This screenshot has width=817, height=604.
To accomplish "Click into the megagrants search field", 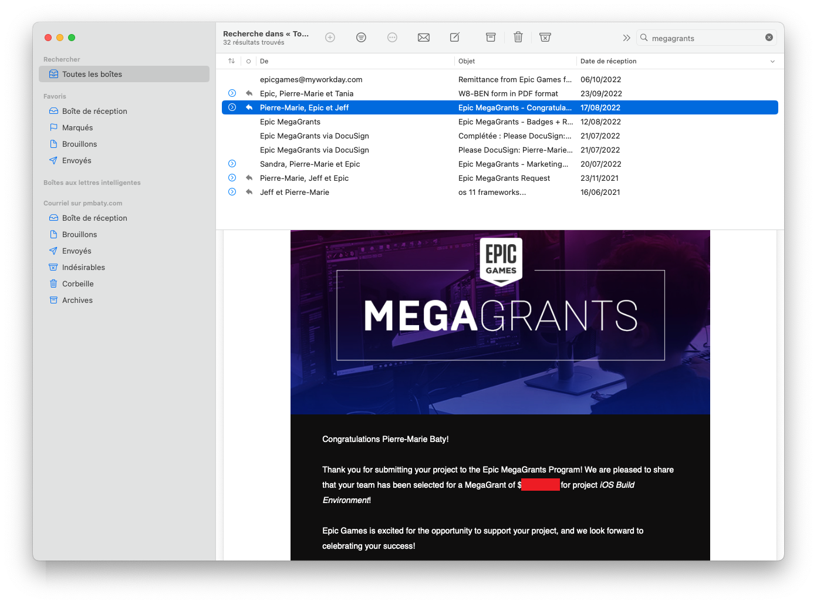I will click(704, 38).
